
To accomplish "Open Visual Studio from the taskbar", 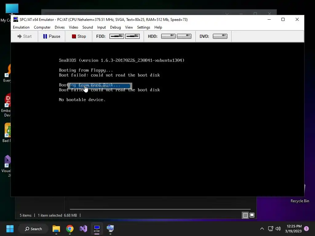I will [83, 229].
